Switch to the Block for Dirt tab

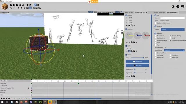129,12
